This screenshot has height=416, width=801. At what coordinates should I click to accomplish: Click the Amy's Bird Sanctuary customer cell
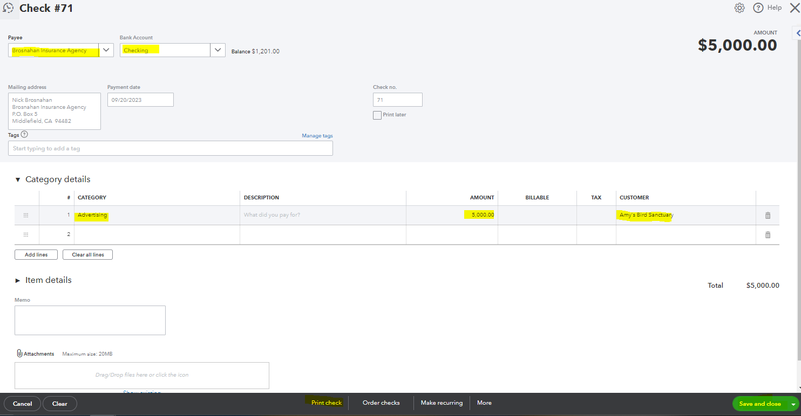[x=685, y=215]
